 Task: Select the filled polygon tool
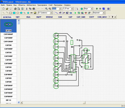pos(28,13)
